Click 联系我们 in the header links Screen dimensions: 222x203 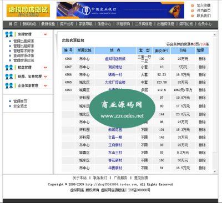[x=204, y=16]
